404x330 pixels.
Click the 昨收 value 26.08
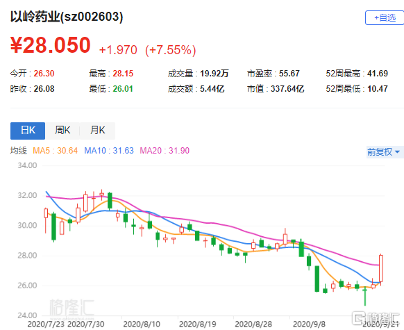(x=44, y=89)
